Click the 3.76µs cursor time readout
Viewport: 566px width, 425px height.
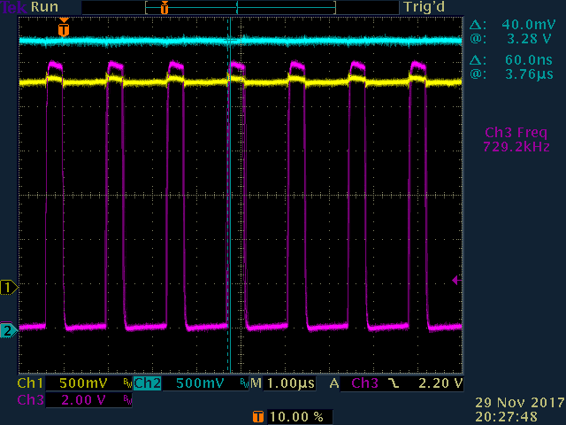click(x=529, y=74)
